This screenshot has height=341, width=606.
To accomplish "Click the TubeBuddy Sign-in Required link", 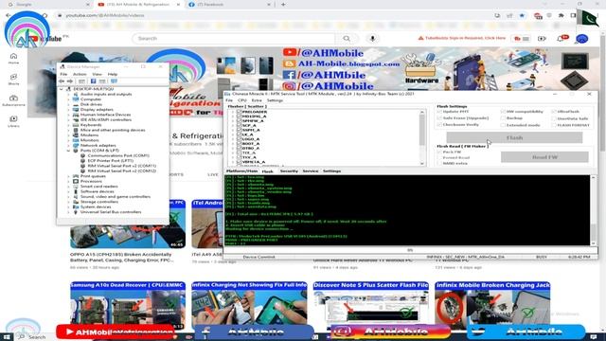I will [x=462, y=38].
